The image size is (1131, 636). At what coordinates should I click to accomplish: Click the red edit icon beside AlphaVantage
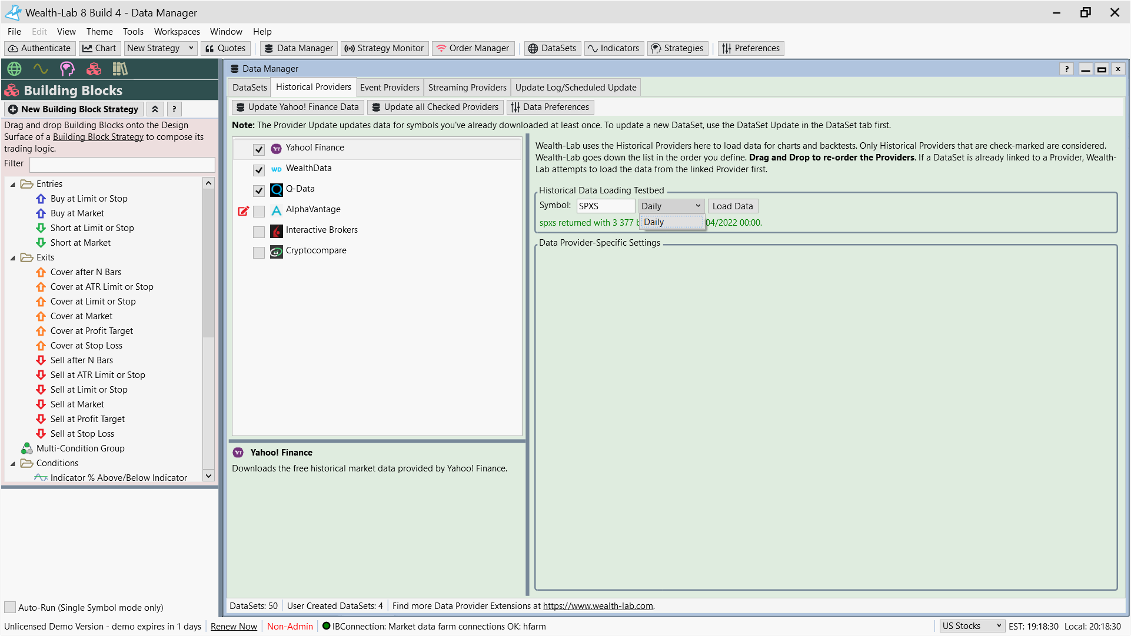(243, 211)
